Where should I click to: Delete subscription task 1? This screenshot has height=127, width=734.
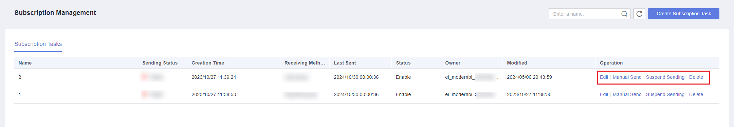pyautogui.click(x=696, y=94)
